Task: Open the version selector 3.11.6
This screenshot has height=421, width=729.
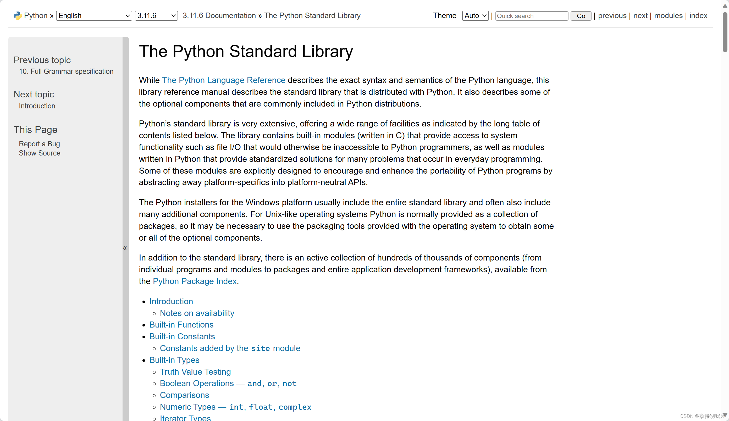Action: pos(156,15)
